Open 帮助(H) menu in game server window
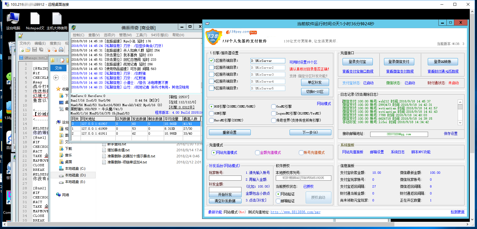Viewport: 477px width, 229px height. click(178, 35)
